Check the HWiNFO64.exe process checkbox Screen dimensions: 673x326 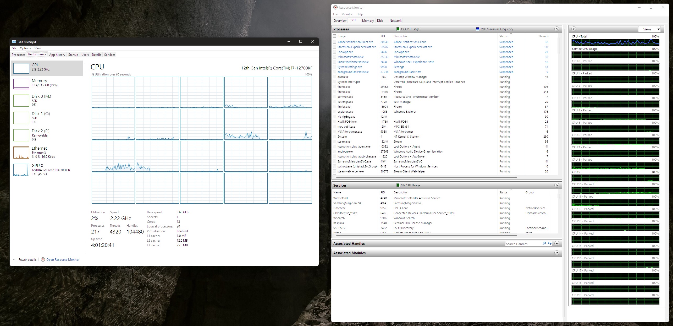coord(335,122)
